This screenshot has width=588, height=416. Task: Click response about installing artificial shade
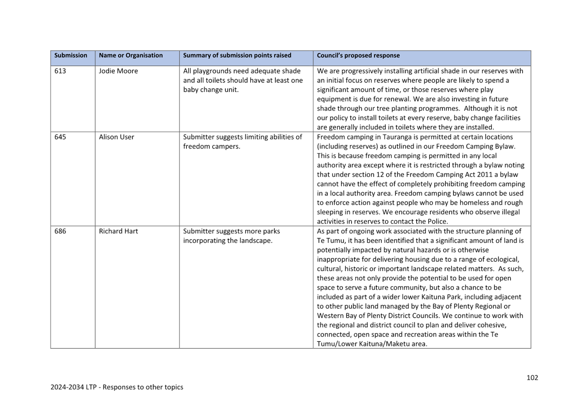point(420,99)
